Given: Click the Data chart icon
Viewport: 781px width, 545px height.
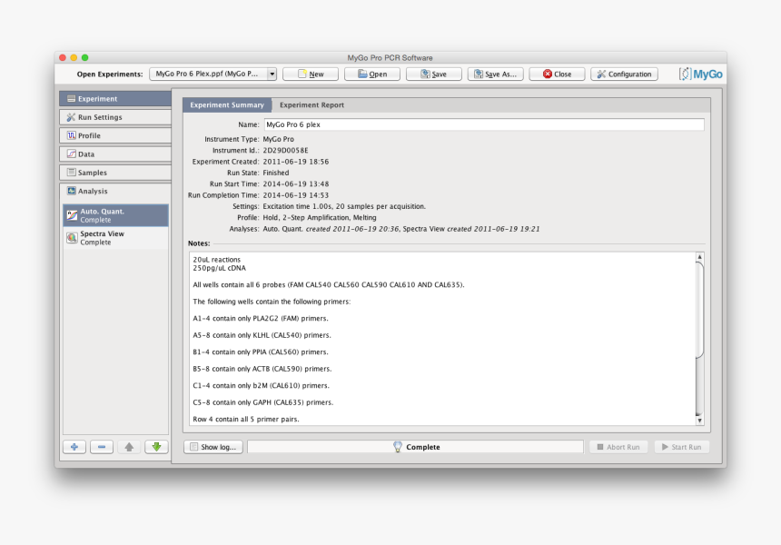Looking at the screenshot, I should coord(71,154).
